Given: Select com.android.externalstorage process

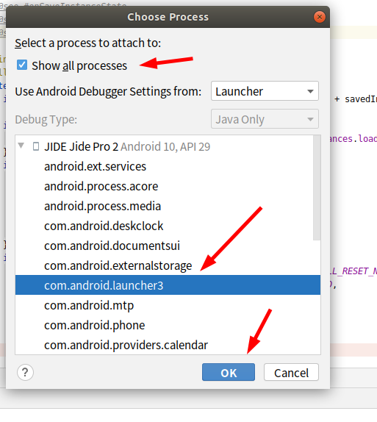Looking at the screenshot, I should (x=165, y=265).
